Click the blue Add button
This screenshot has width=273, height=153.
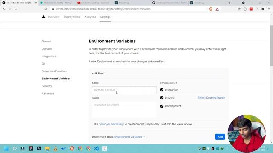coord(220,137)
